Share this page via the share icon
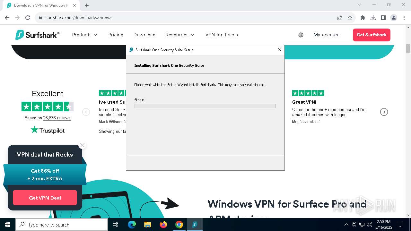 pos(340,18)
